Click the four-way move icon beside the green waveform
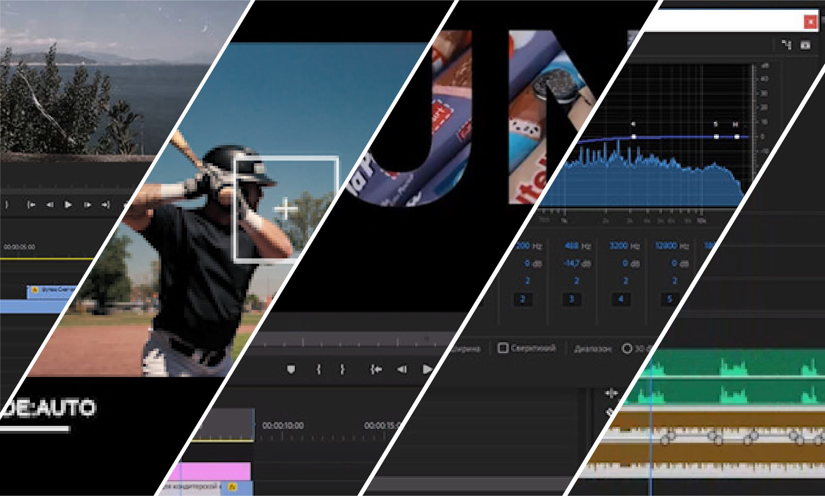The height and width of the screenshot is (496, 825). click(x=611, y=393)
